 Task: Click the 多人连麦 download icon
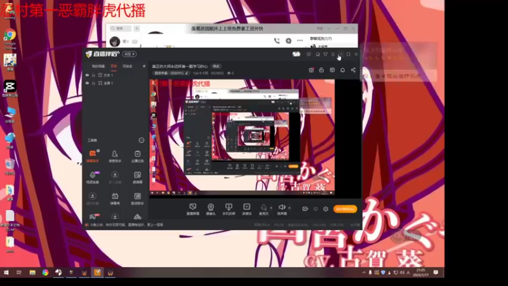(x=115, y=175)
